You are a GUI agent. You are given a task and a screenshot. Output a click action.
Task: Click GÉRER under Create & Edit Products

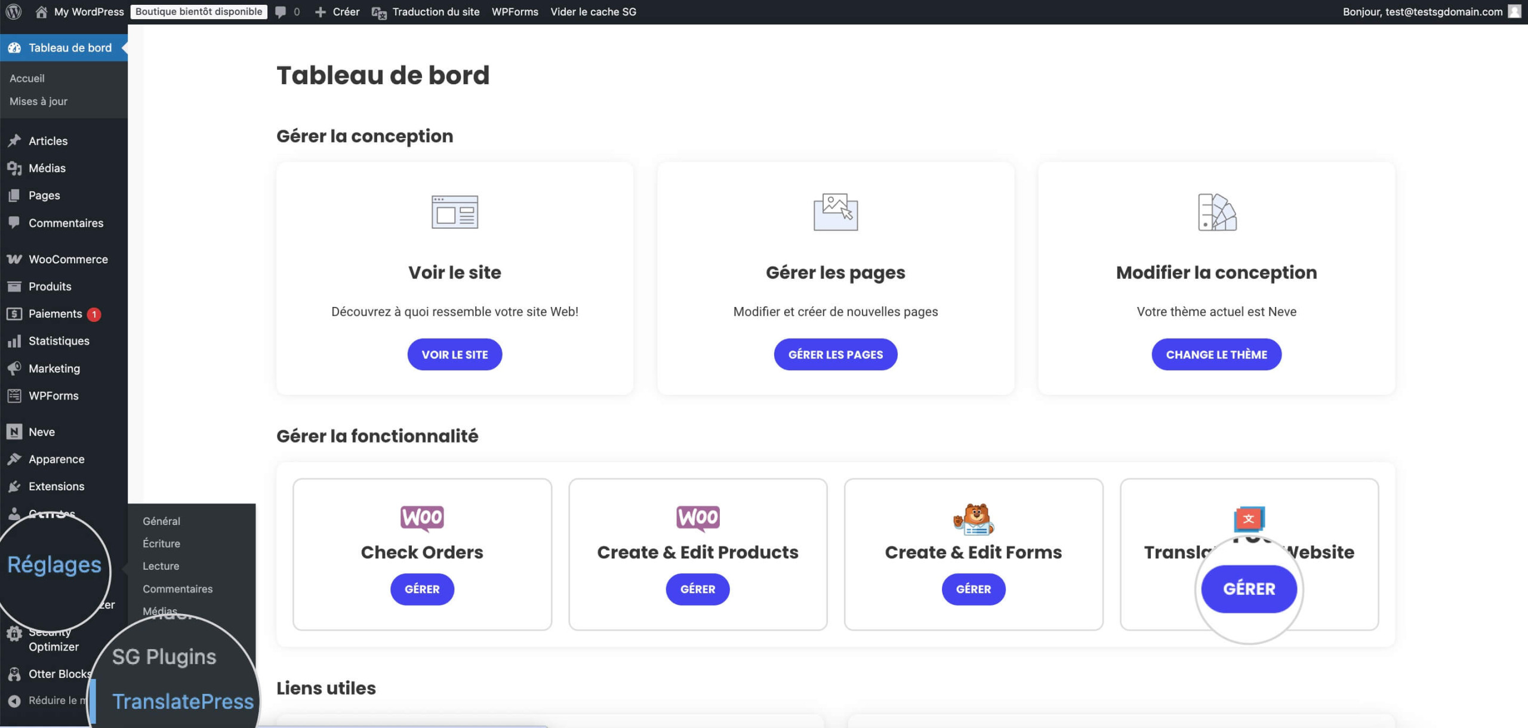tap(698, 589)
